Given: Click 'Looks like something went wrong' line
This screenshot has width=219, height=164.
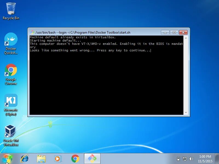Looking at the screenshot, I should coord(90,50).
